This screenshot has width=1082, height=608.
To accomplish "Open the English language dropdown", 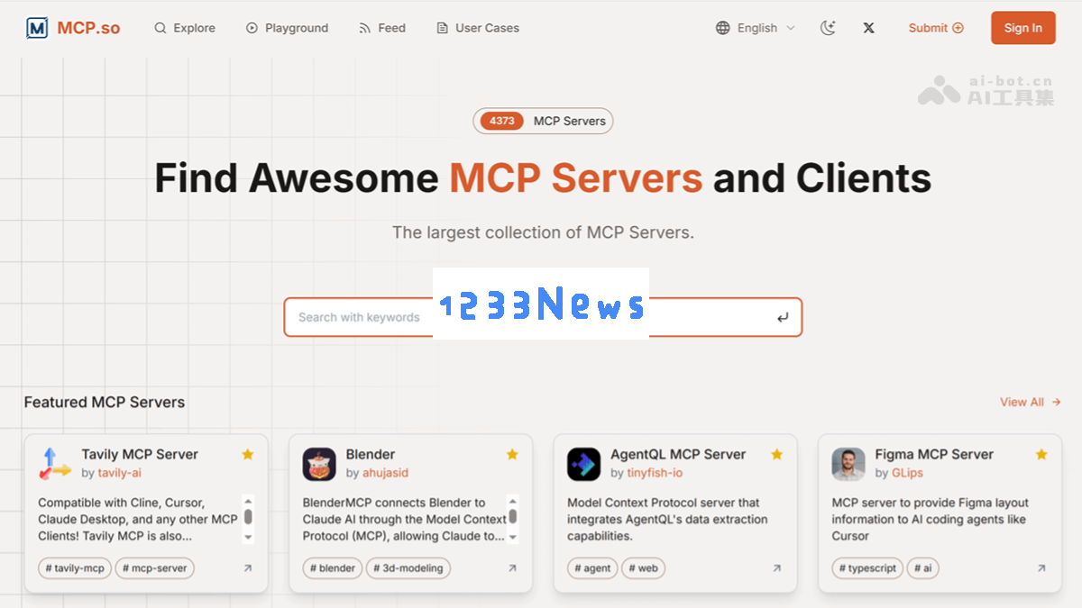I will tap(756, 28).
